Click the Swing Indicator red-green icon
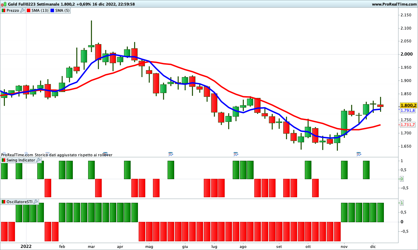418x250 pixels. pos(3,160)
